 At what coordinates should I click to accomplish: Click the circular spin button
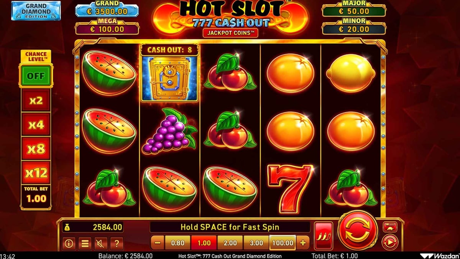[x=357, y=229]
